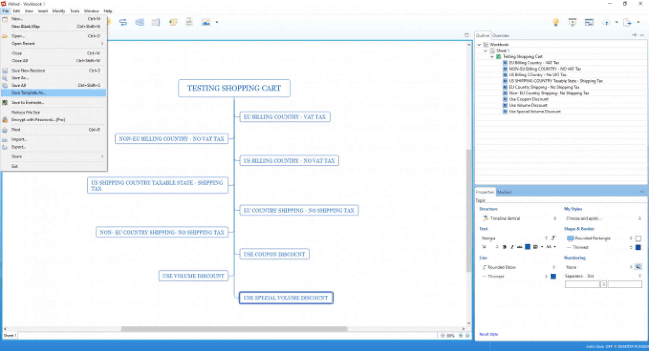Select the Use Coupon Discount topic
The width and height of the screenshot is (649, 351).
click(274, 254)
